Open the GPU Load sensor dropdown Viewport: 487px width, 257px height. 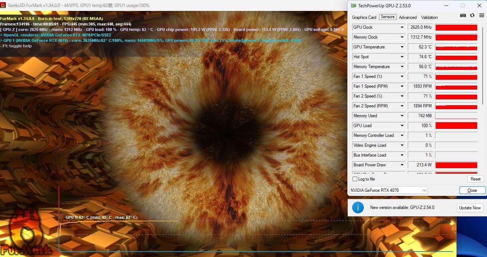tap(402, 126)
